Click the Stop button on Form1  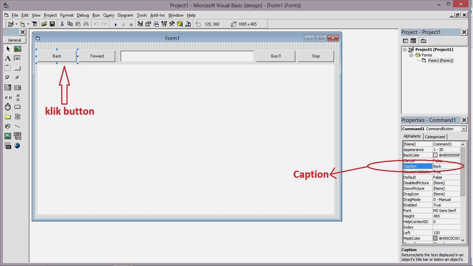point(316,56)
